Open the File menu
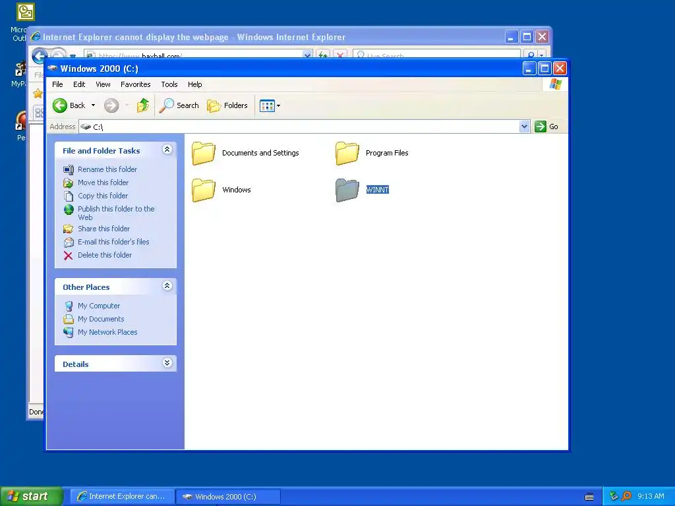 coord(57,84)
